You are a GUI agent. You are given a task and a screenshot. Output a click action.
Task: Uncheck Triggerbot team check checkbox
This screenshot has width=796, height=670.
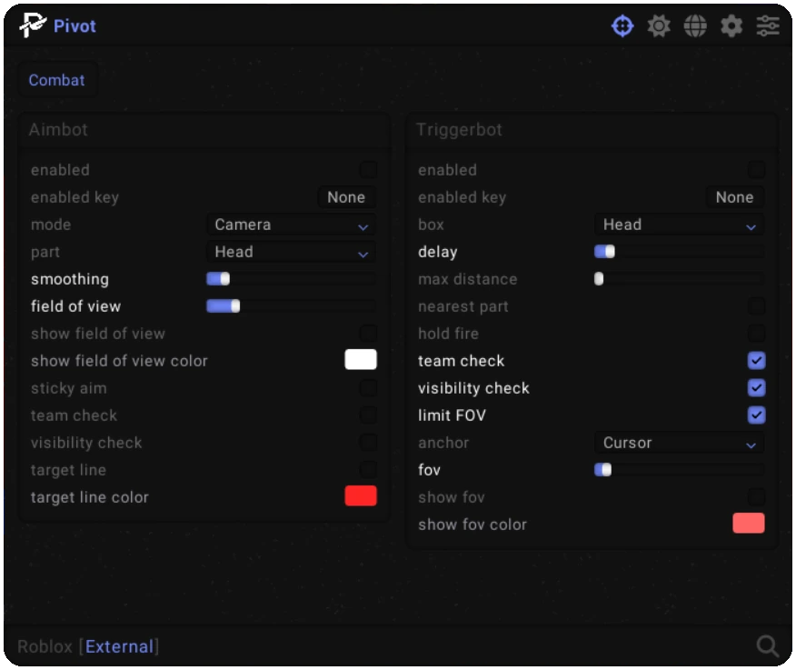coord(756,361)
